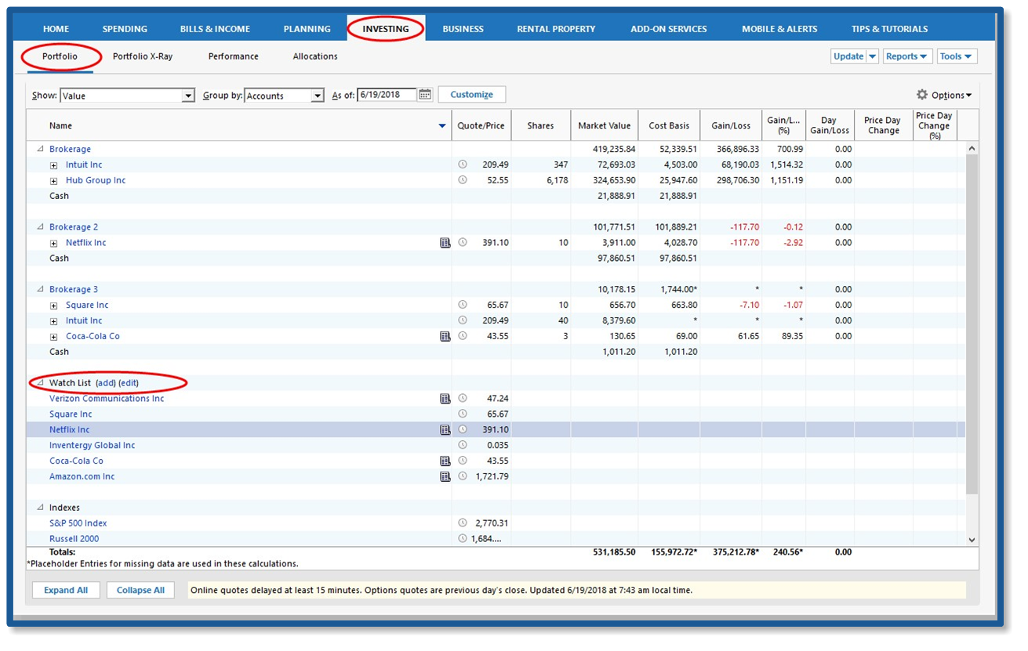This screenshot has width=1028, height=651.
Task: Click clock icon beside S&P 500 Index quote
Action: coord(463,523)
